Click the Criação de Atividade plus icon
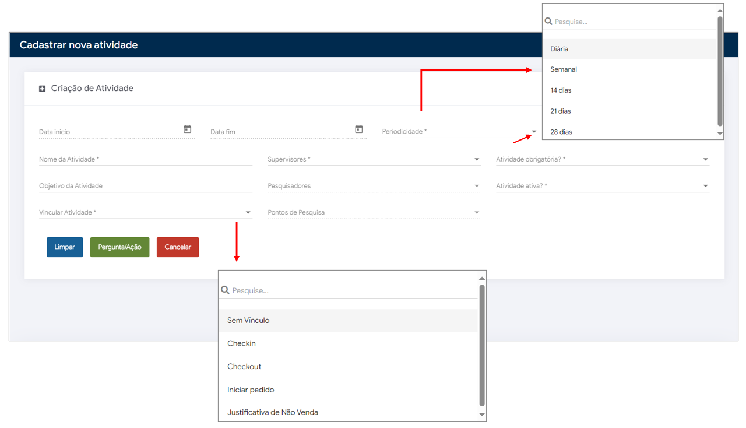Screen dimensions: 746x428 coord(42,89)
